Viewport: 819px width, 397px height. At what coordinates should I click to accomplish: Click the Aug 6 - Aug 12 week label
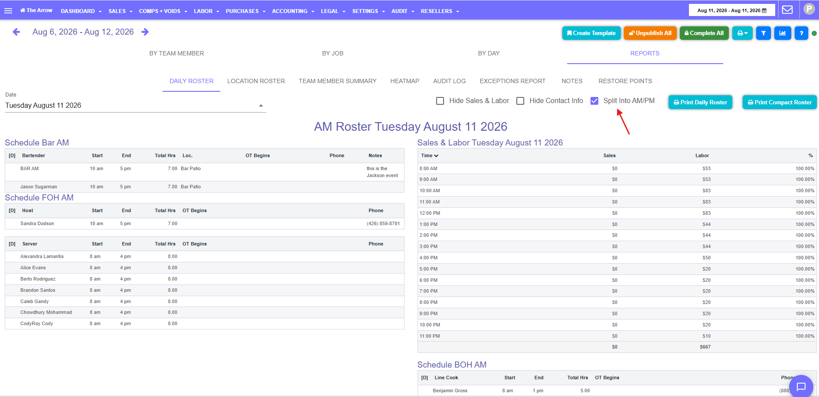(x=83, y=32)
